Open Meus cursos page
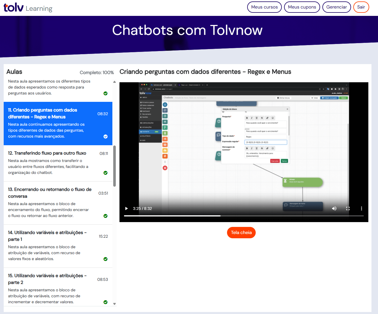The image size is (378, 314). click(264, 7)
